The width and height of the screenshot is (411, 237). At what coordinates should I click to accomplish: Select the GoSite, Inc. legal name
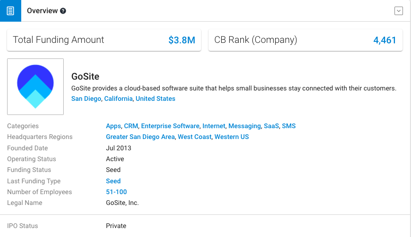coord(122,203)
